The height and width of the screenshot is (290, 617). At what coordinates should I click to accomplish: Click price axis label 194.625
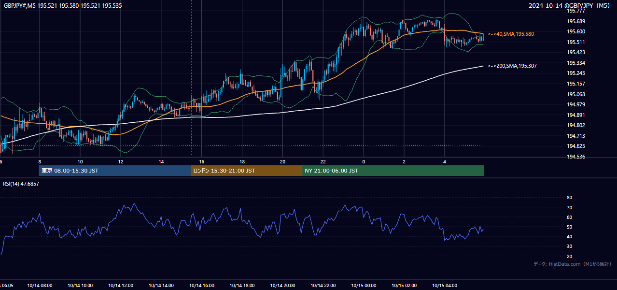tap(575, 146)
